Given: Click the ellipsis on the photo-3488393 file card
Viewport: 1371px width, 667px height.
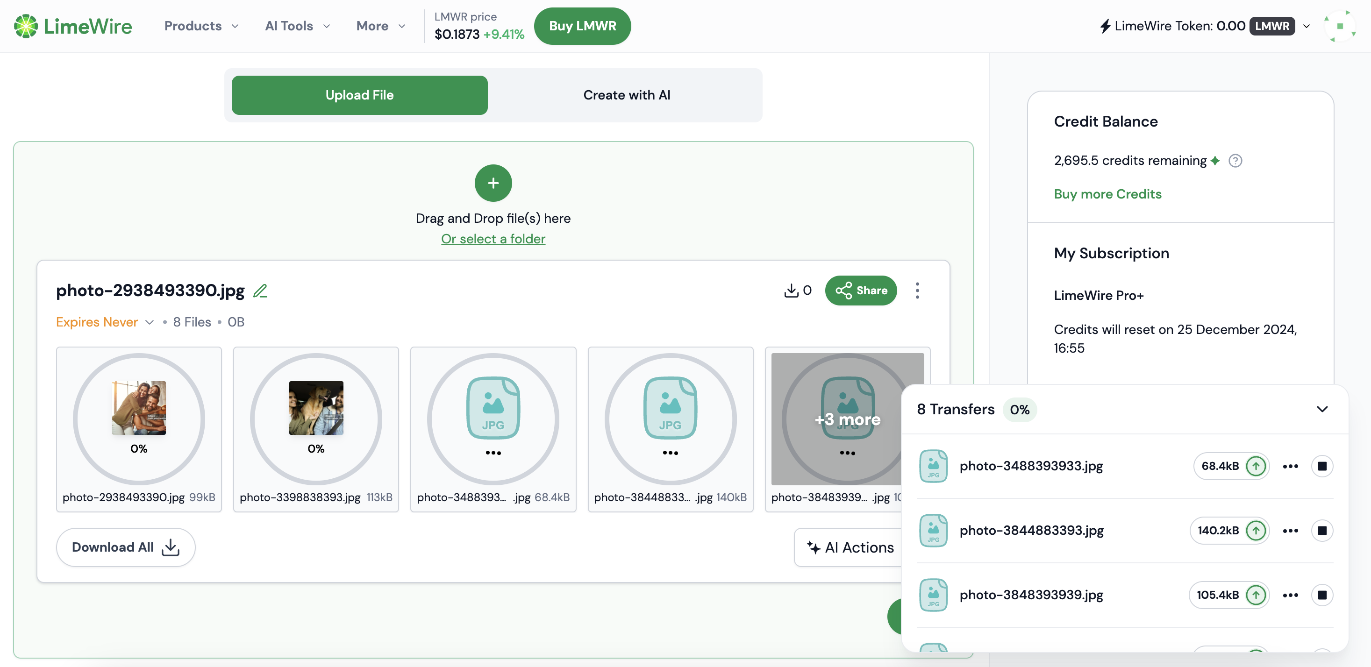Looking at the screenshot, I should click(x=493, y=452).
